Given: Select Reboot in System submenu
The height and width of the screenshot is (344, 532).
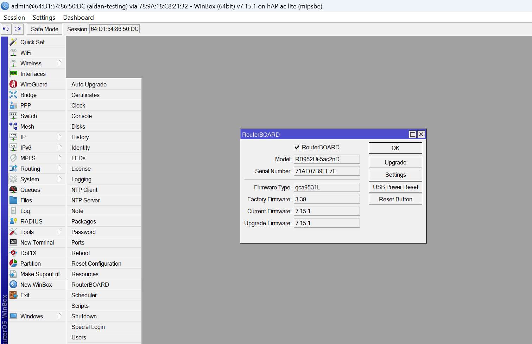Looking at the screenshot, I should pos(104,253).
